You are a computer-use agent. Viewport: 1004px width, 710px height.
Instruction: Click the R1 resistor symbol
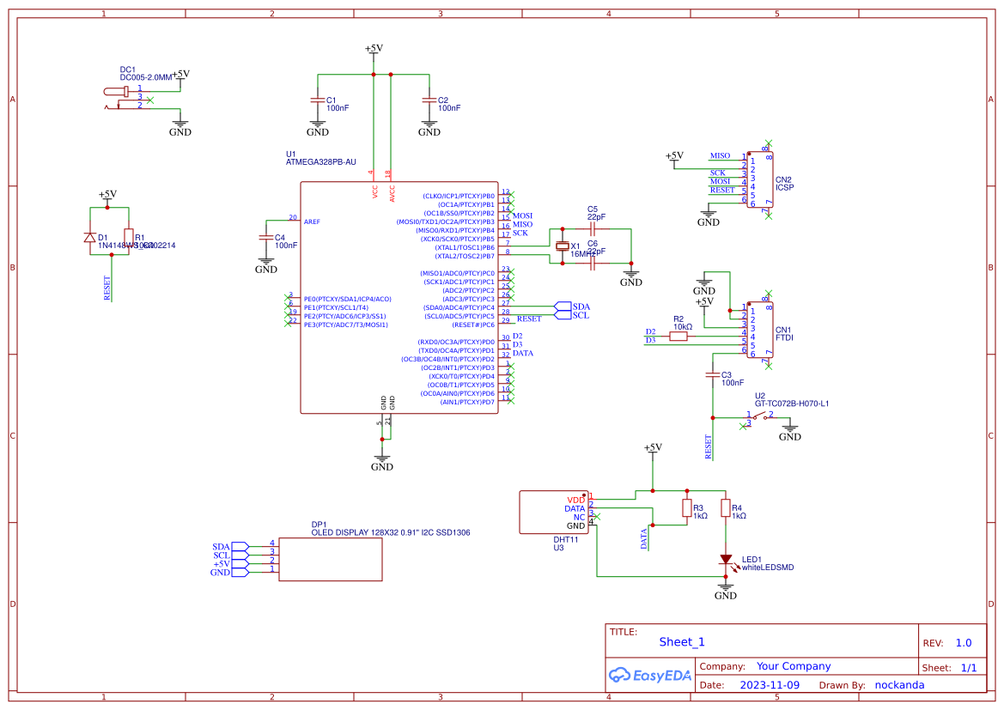click(x=129, y=238)
